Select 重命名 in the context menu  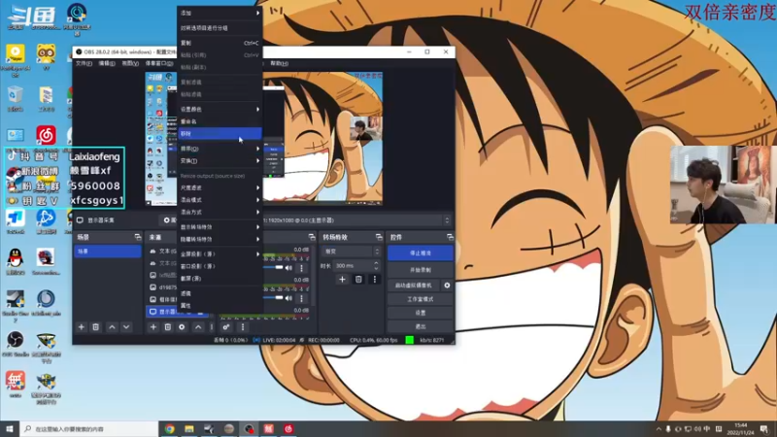pos(220,121)
